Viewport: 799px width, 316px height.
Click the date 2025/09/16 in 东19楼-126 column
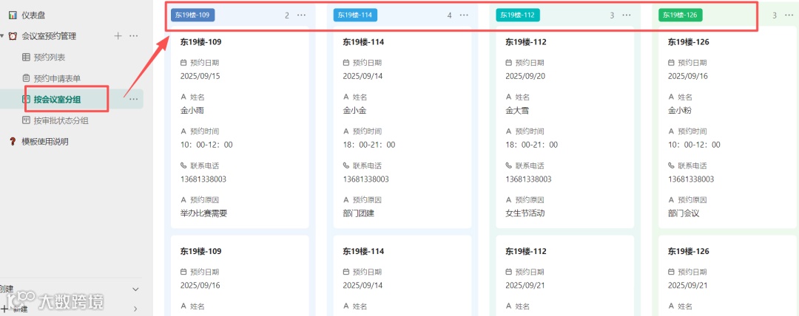pyautogui.click(x=688, y=76)
